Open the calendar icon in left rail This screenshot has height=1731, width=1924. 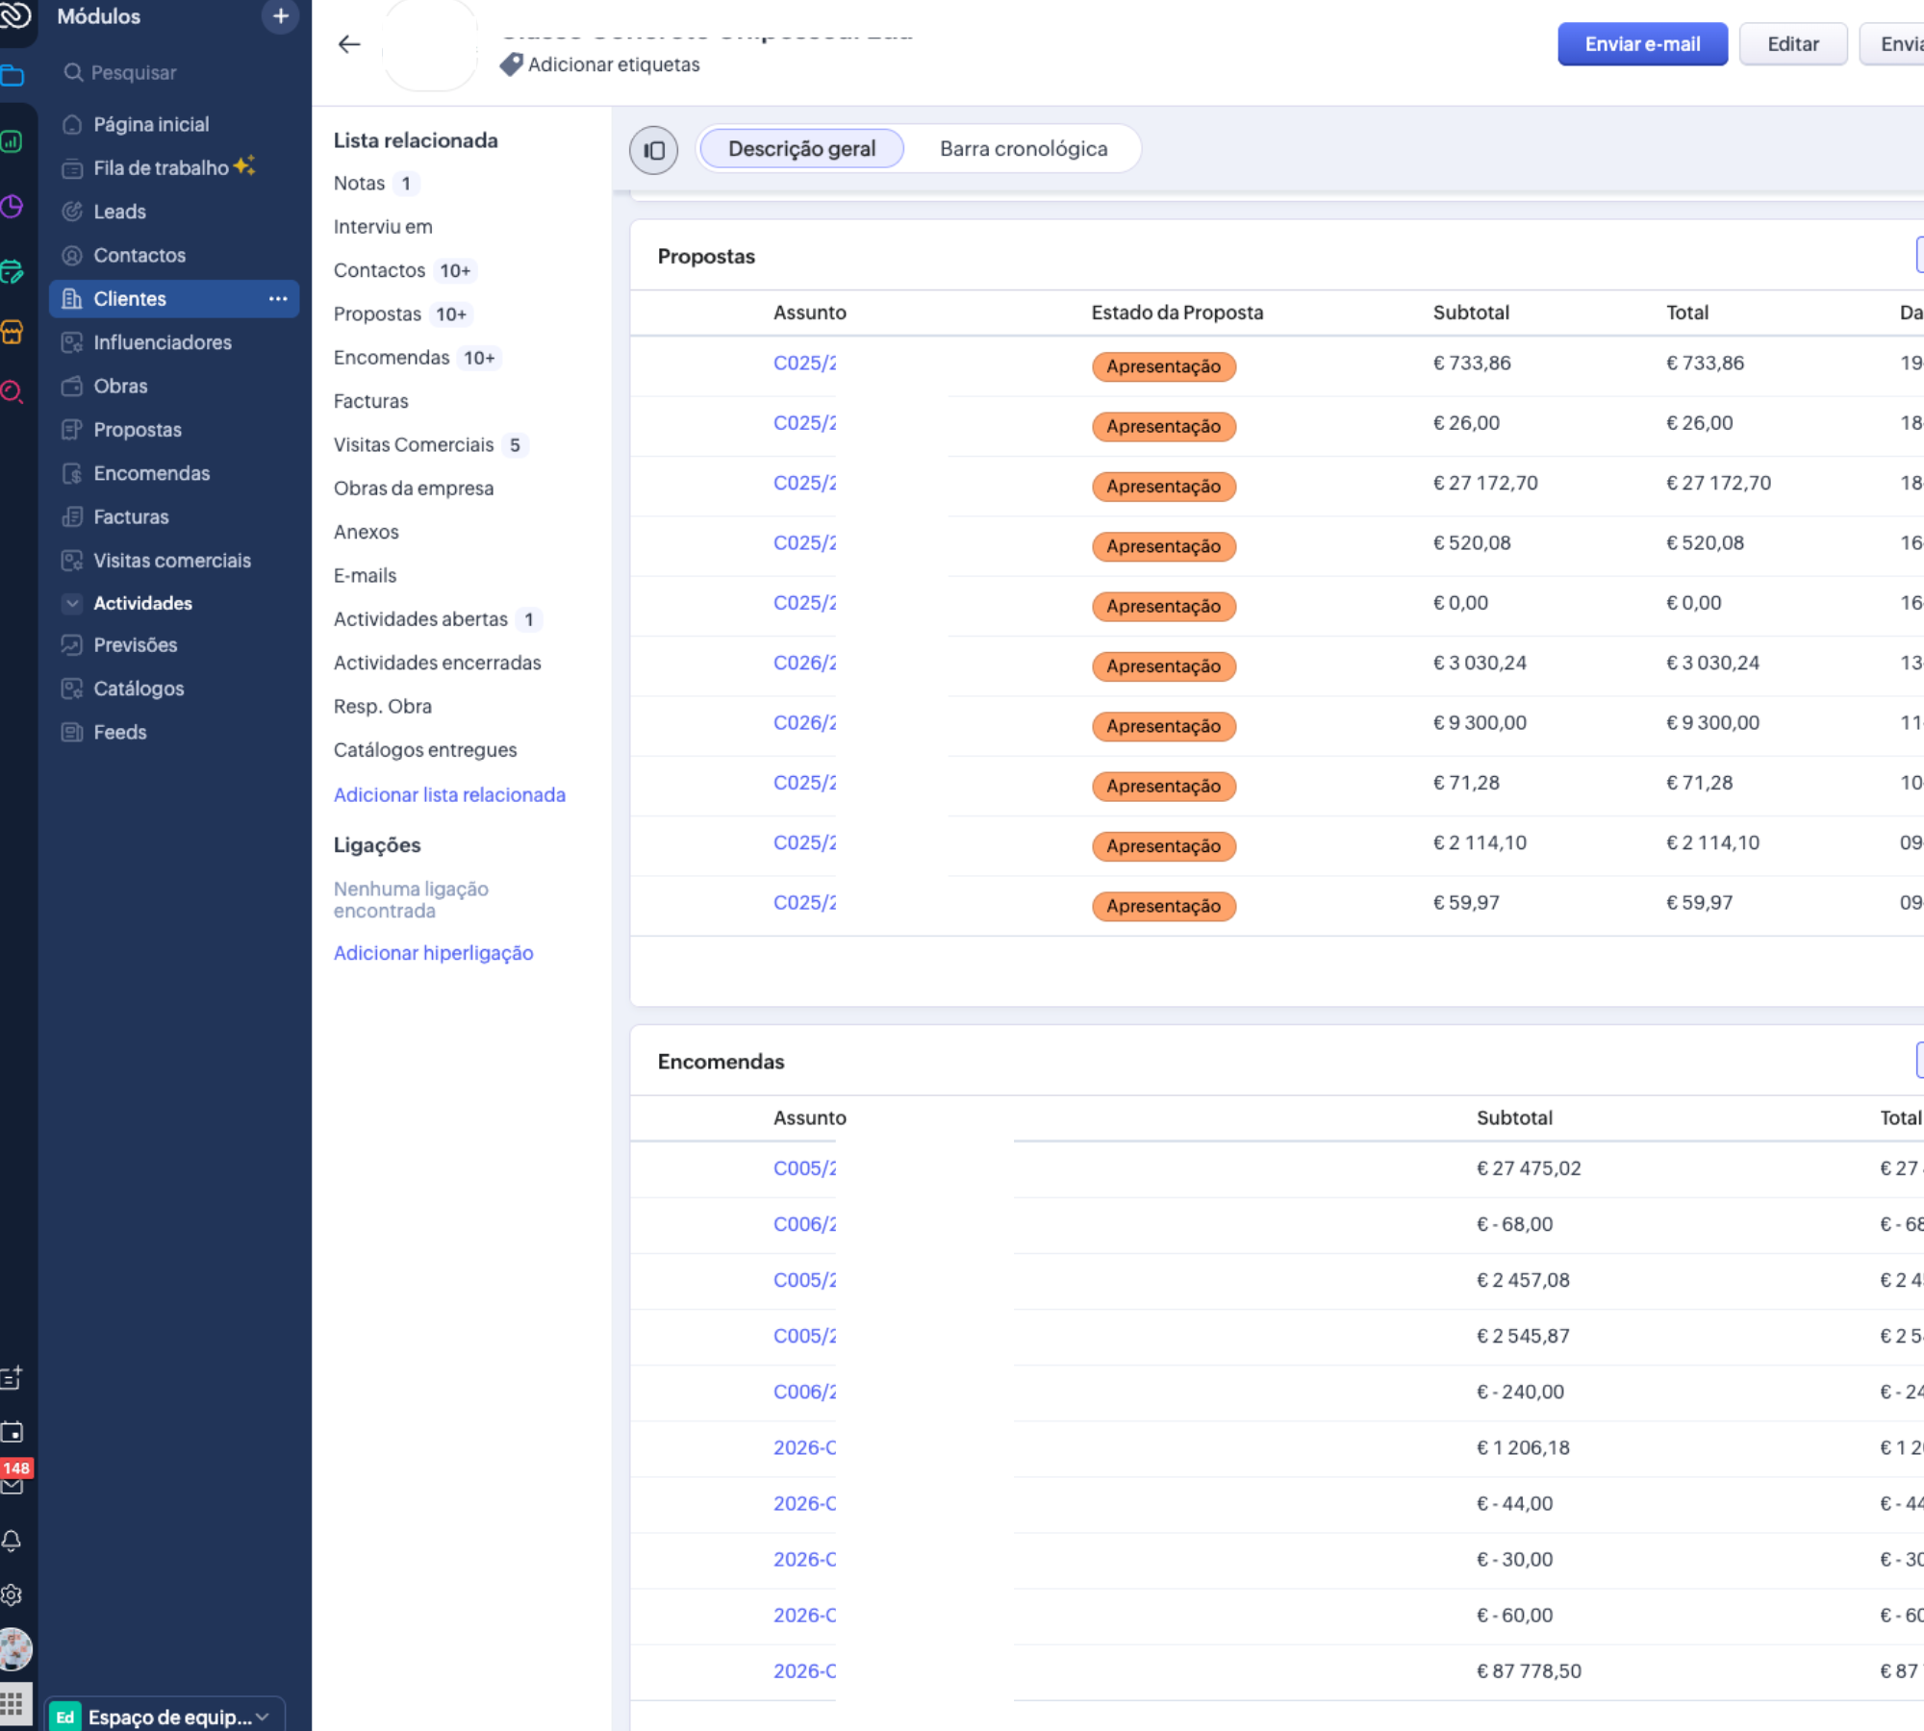pos(13,1432)
